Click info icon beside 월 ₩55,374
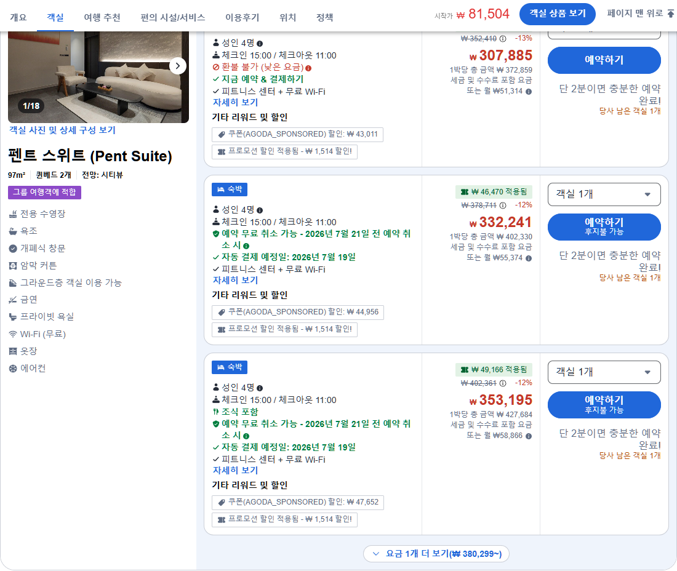The image size is (677, 571). click(x=529, y=258)
